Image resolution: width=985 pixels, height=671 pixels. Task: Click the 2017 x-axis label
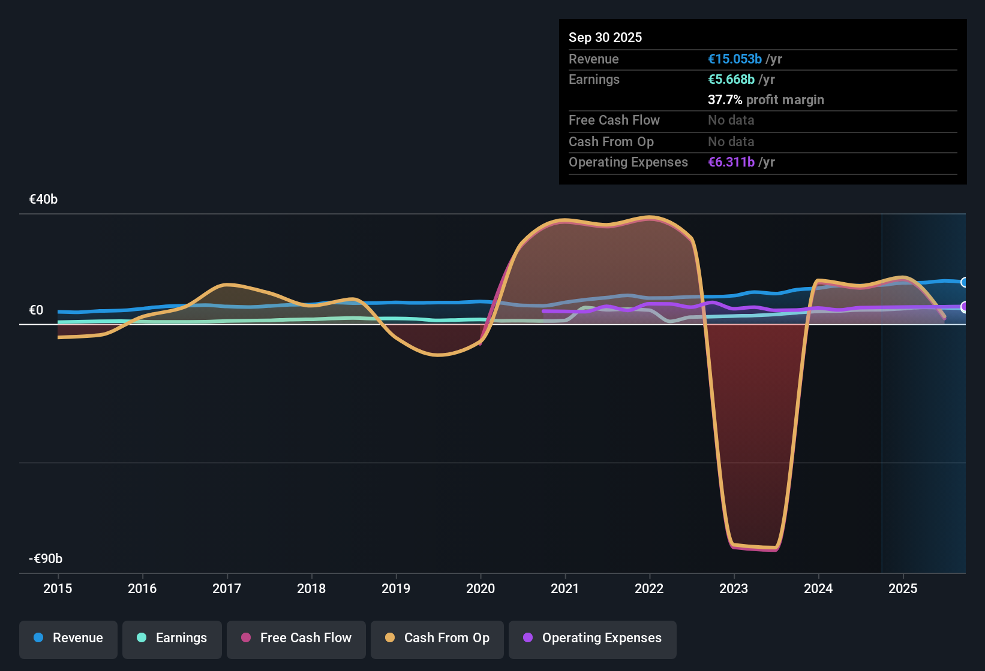[227, 588]
